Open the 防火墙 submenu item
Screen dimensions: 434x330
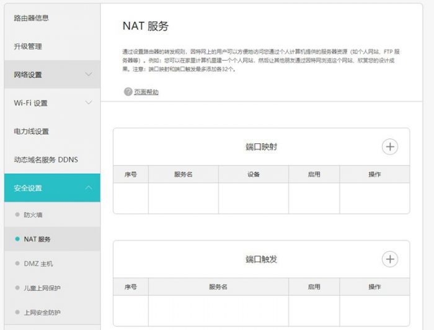33,215
